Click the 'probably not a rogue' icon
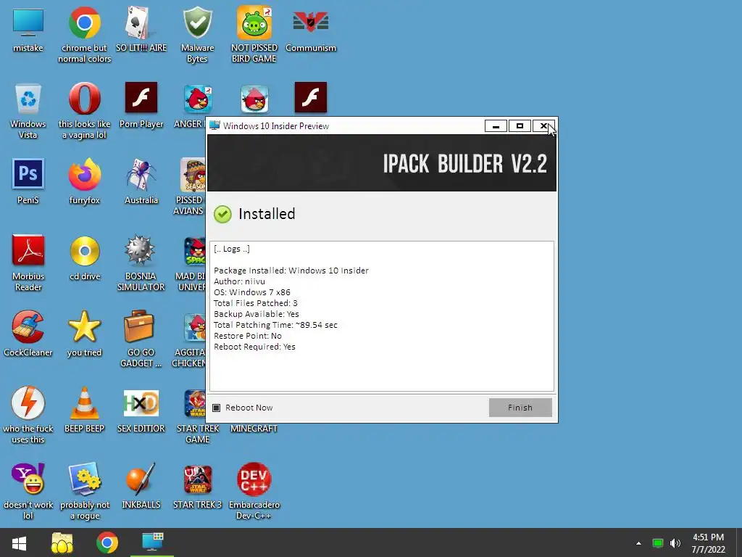Viewport: 742px width, 557px height. tap(84, 479)
